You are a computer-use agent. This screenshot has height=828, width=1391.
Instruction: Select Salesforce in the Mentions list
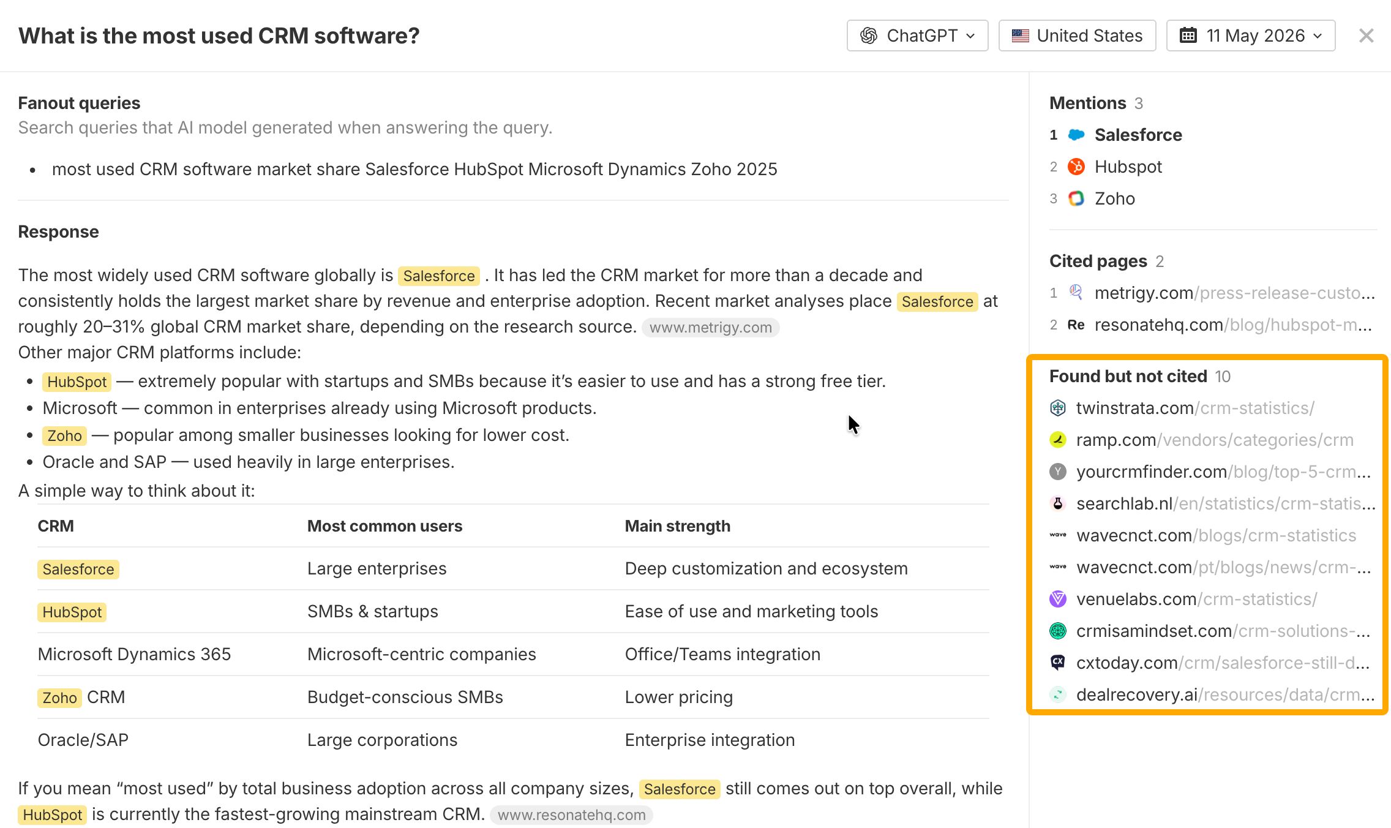(1138, 135)
